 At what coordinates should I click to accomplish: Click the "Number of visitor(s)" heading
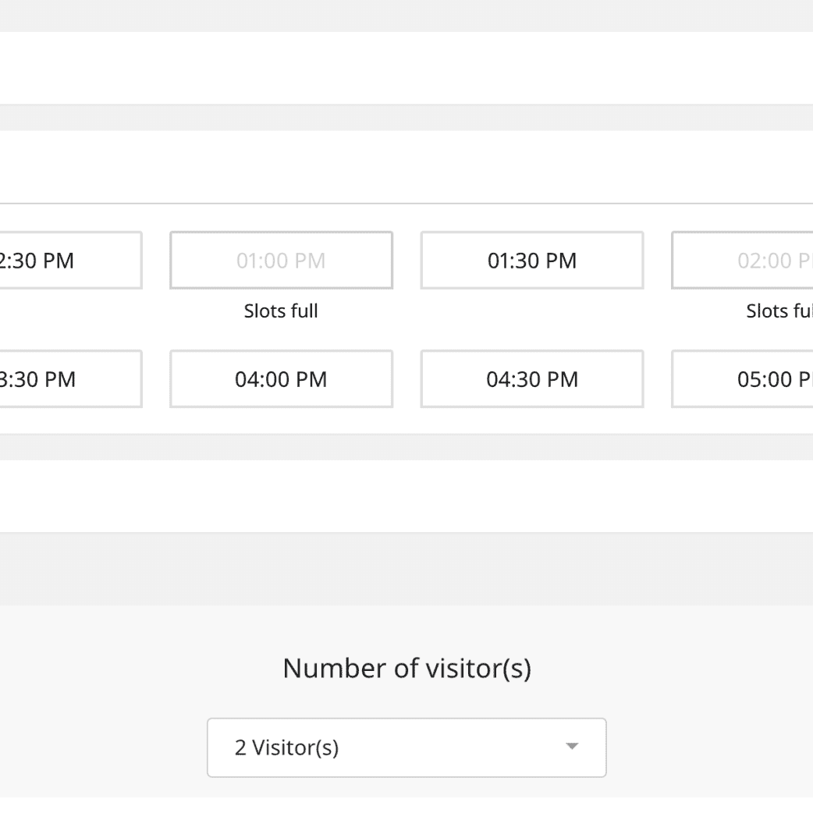(406, 669)
